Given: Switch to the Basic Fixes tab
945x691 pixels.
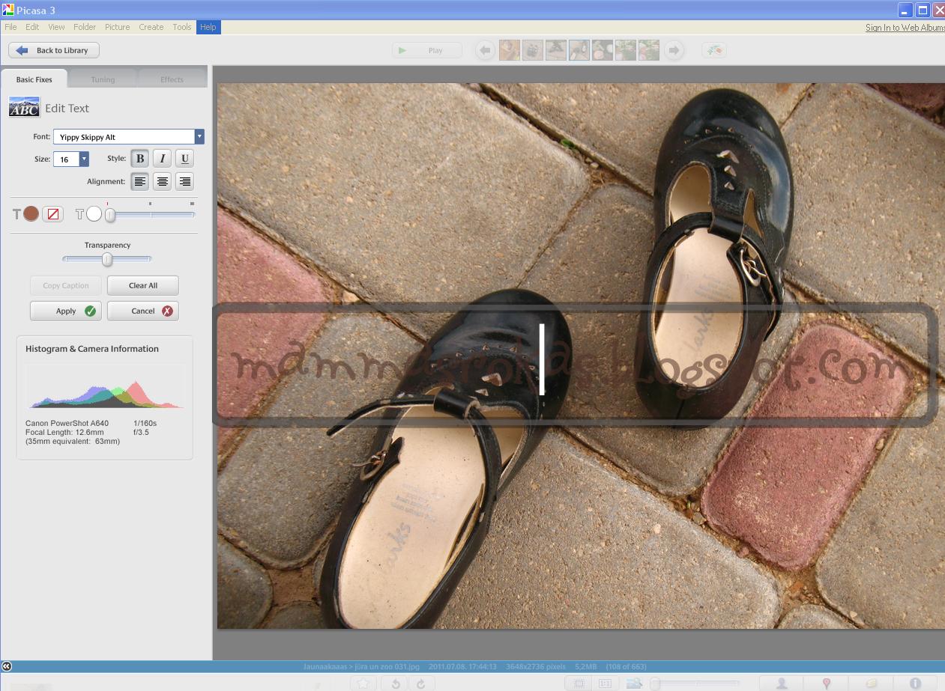Looking at the screenshot, I should tap(34, 79).
